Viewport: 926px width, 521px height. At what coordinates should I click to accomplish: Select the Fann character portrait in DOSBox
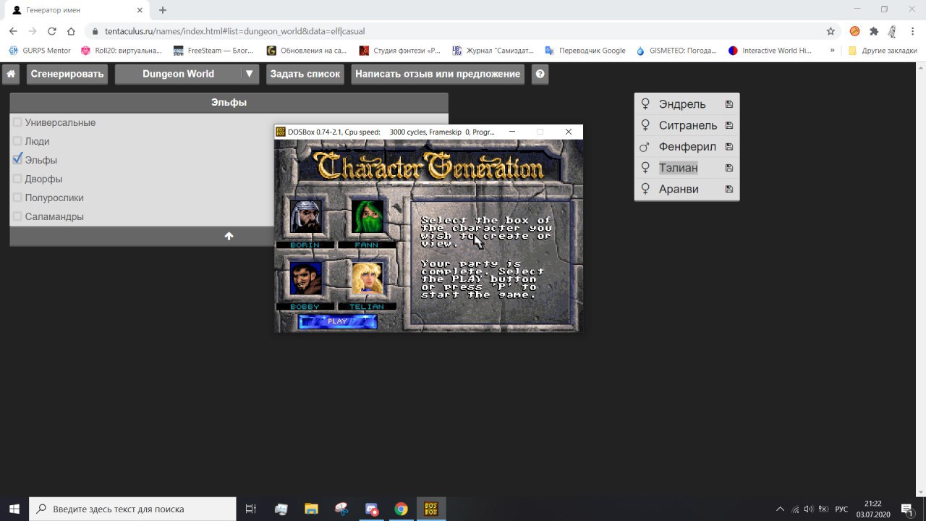tap(367, 216)
